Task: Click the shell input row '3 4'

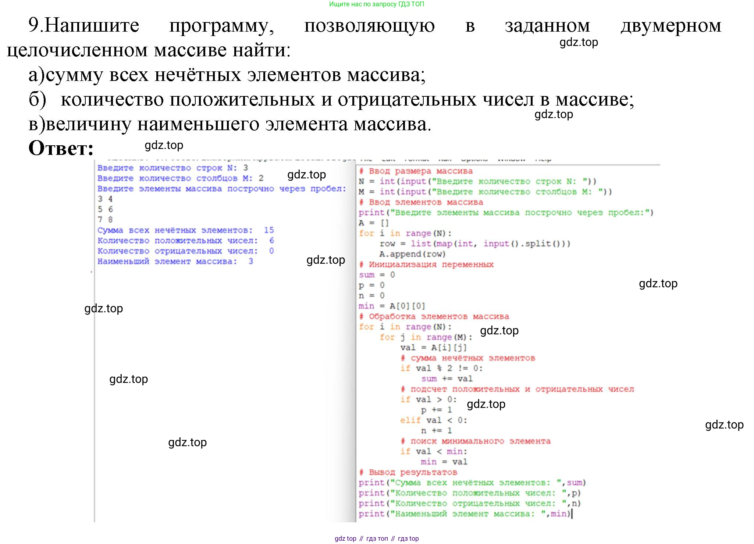Action: pos(105,199)
